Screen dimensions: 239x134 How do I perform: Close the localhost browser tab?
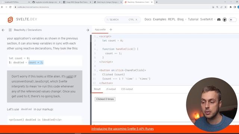[29, 2]
